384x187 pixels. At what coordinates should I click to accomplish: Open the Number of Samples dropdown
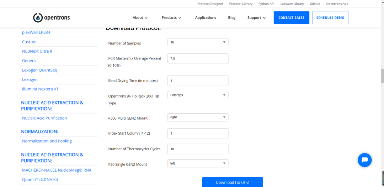point(198,42)
